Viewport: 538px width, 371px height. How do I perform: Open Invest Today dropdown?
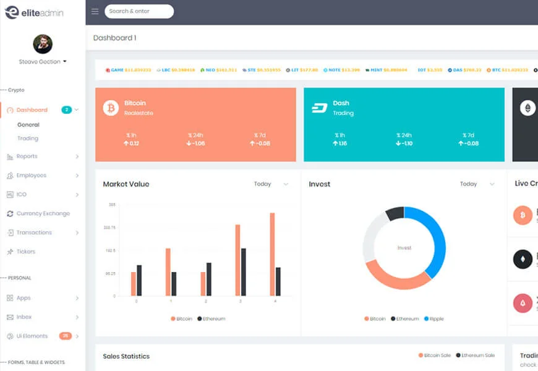[x=477, y=184]
